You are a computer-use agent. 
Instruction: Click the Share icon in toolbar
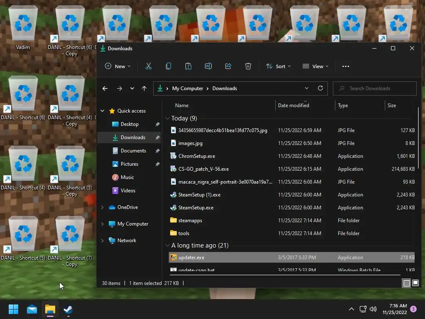coord(228,66)
